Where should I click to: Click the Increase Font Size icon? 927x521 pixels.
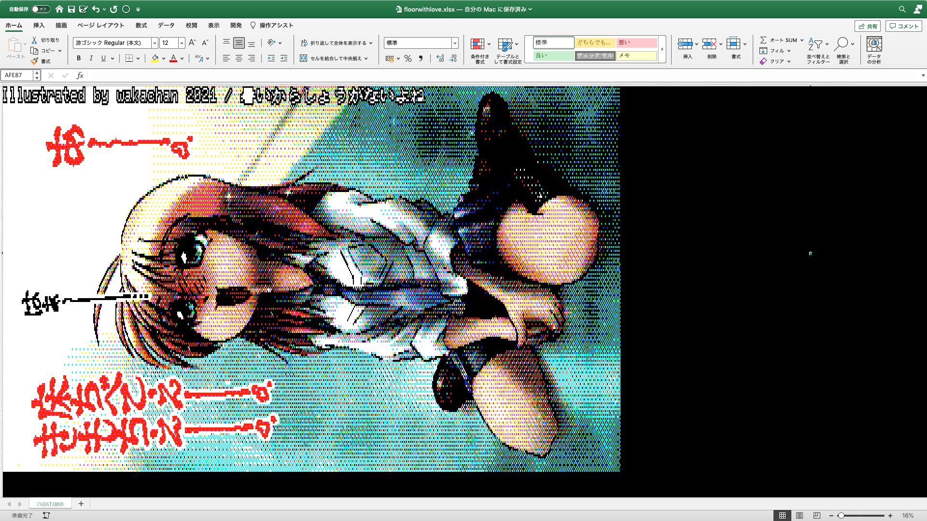pyautogui.click(x=192, y=43)
